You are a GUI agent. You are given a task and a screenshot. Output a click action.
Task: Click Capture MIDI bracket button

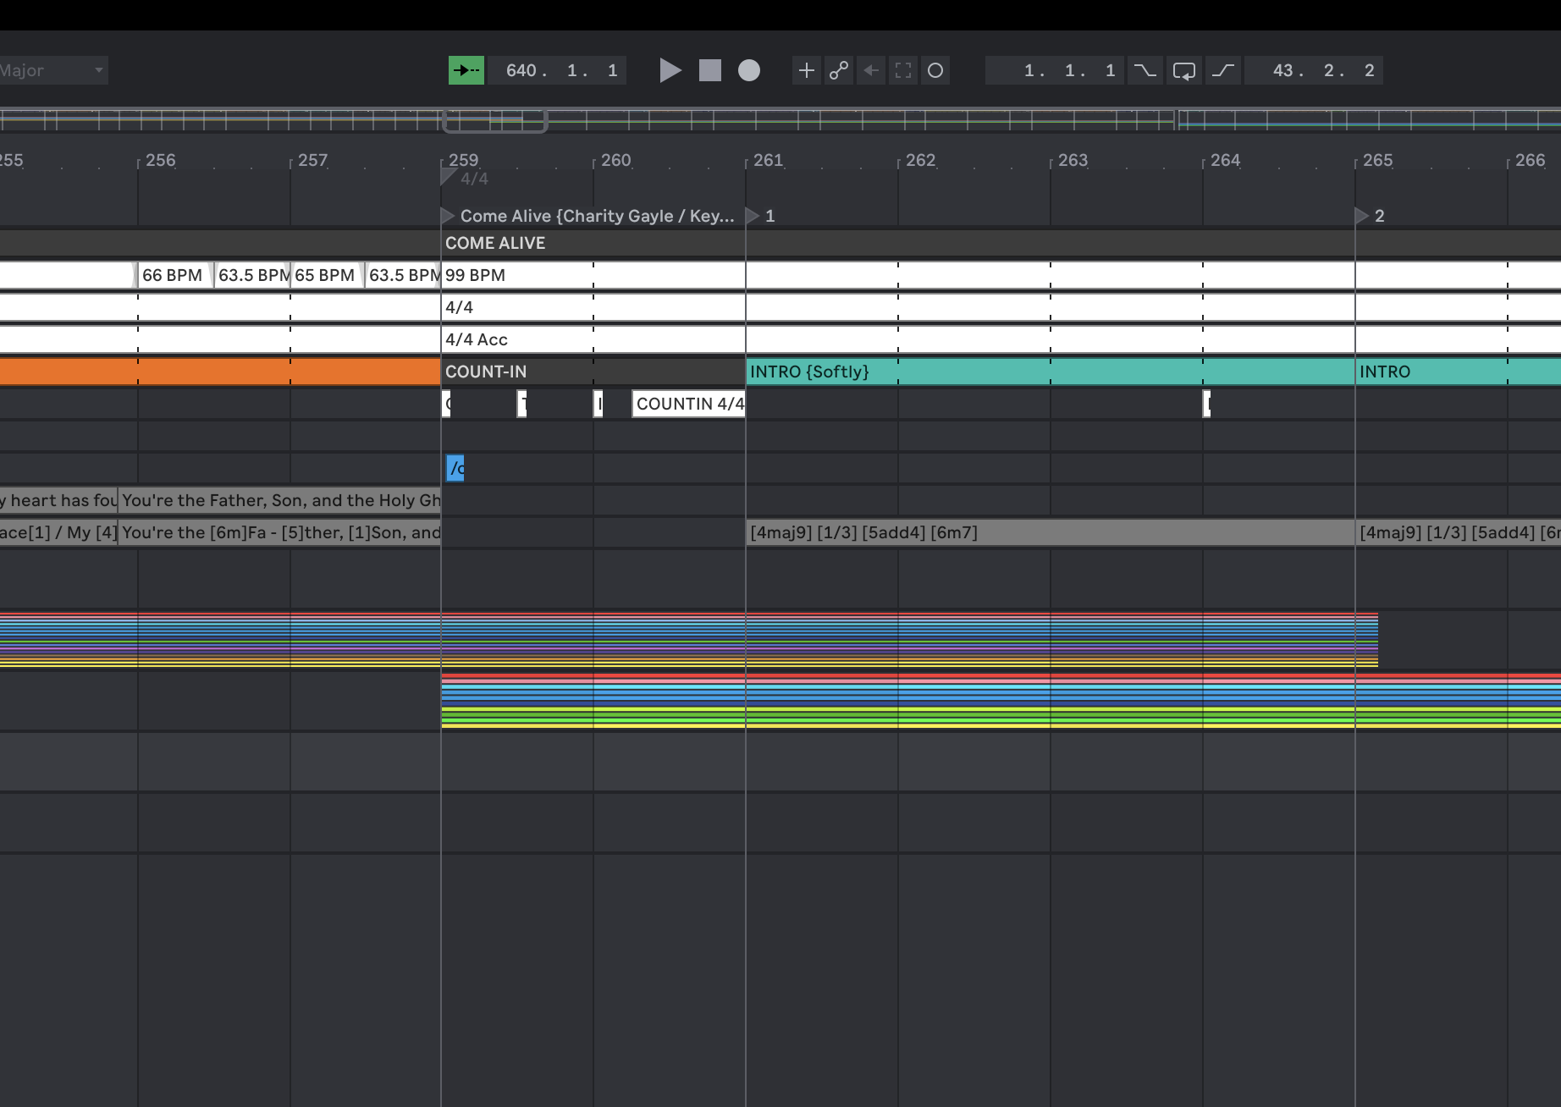(x=903, y=70)
